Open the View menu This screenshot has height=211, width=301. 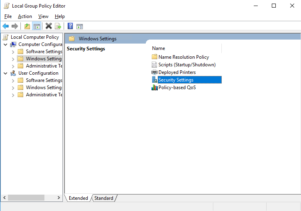43,16
